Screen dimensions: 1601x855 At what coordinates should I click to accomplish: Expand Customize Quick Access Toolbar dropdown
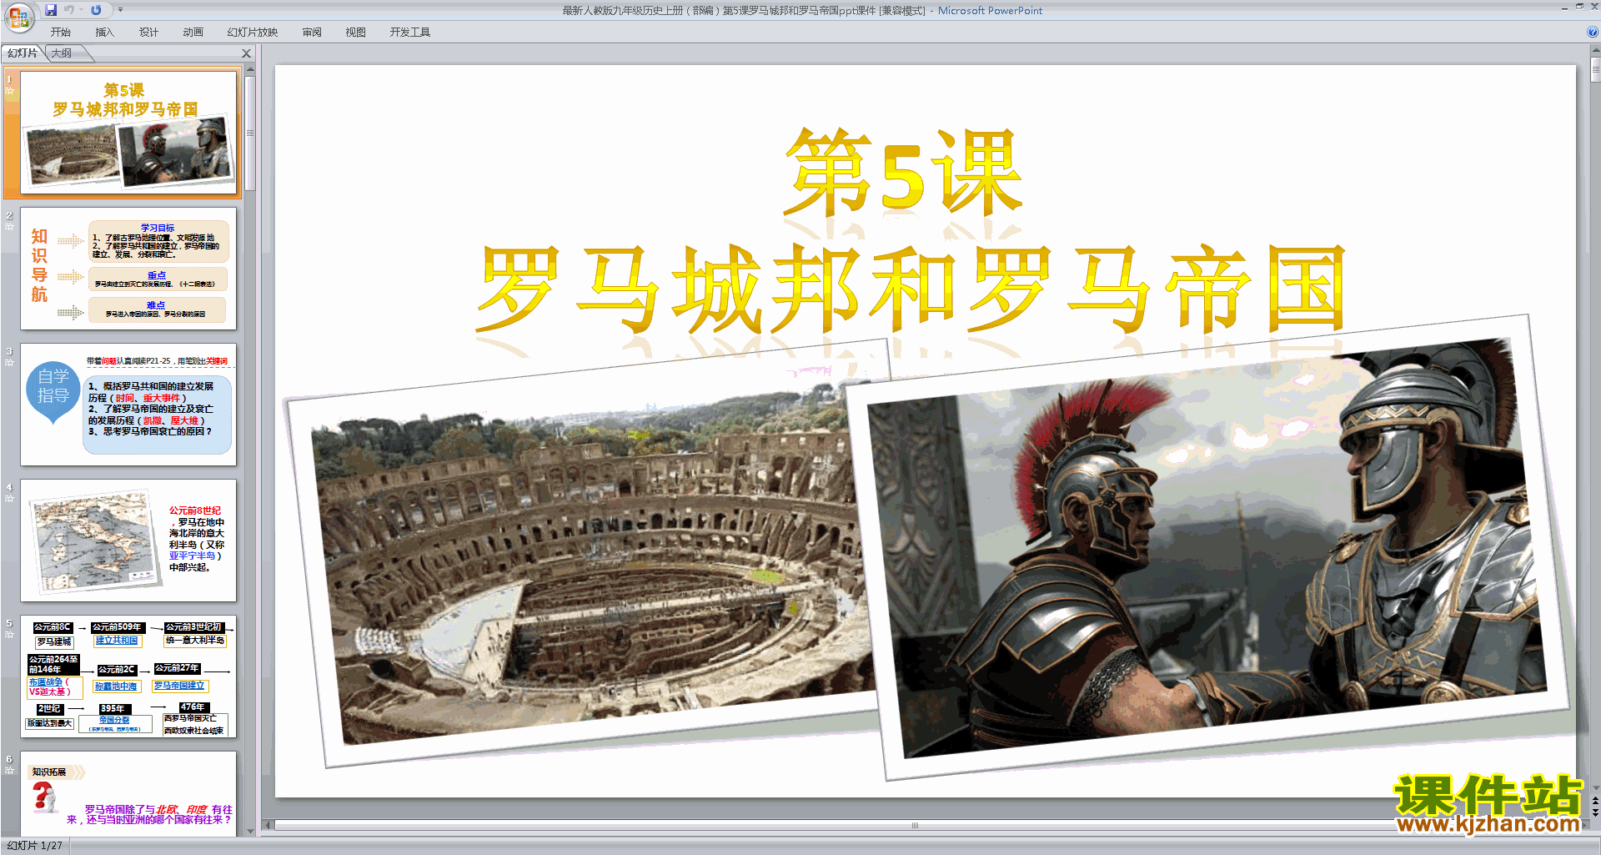click(x=120, y=10)
